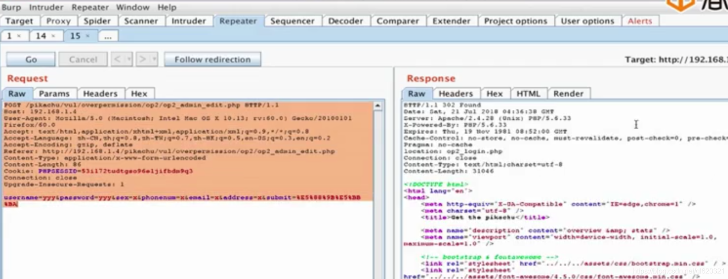Close repeater tab 14 with its x
This screenshot has height=279, width=728.
tap(53, 36)
